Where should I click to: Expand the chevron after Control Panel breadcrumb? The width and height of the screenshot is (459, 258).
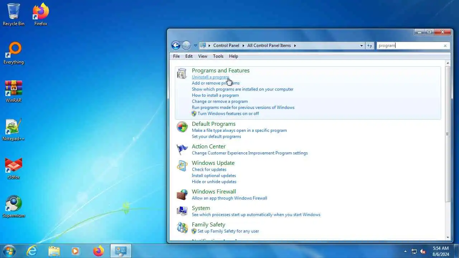click(243, 46)
